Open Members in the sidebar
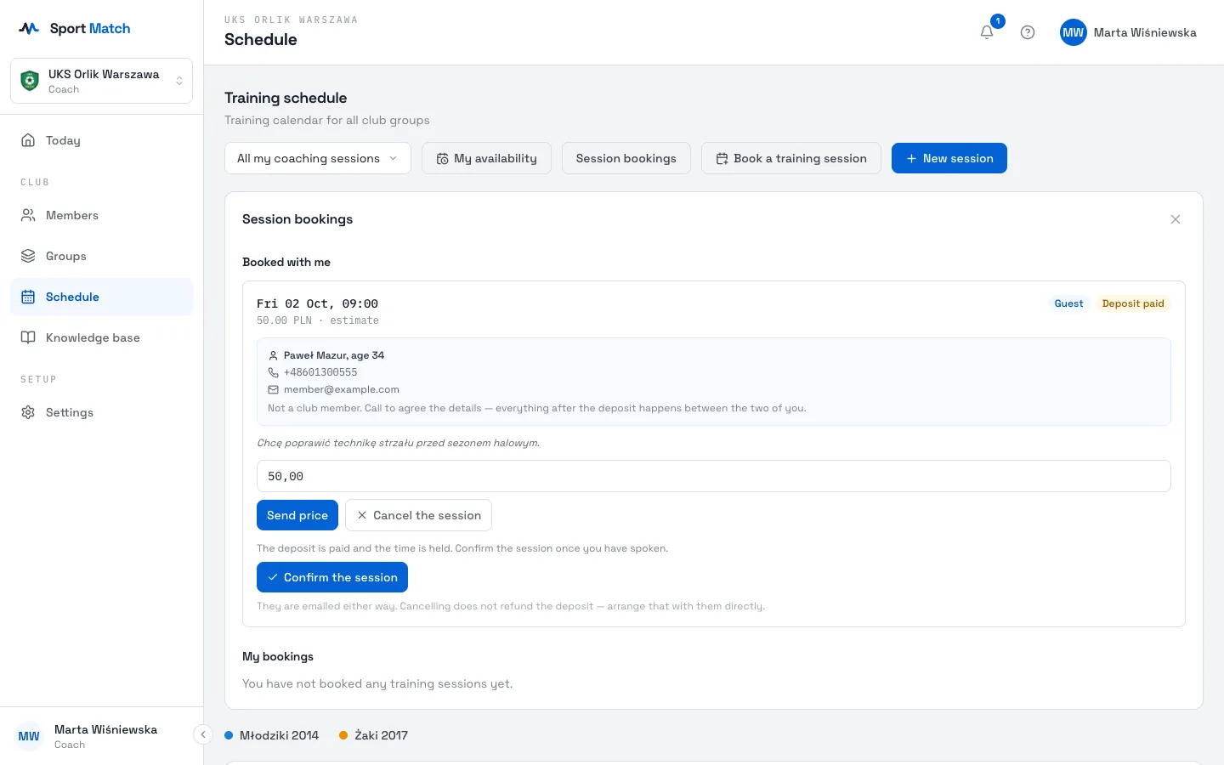Image resolution: width=1224 pixels, height=765 pixels. pos(101,215)
